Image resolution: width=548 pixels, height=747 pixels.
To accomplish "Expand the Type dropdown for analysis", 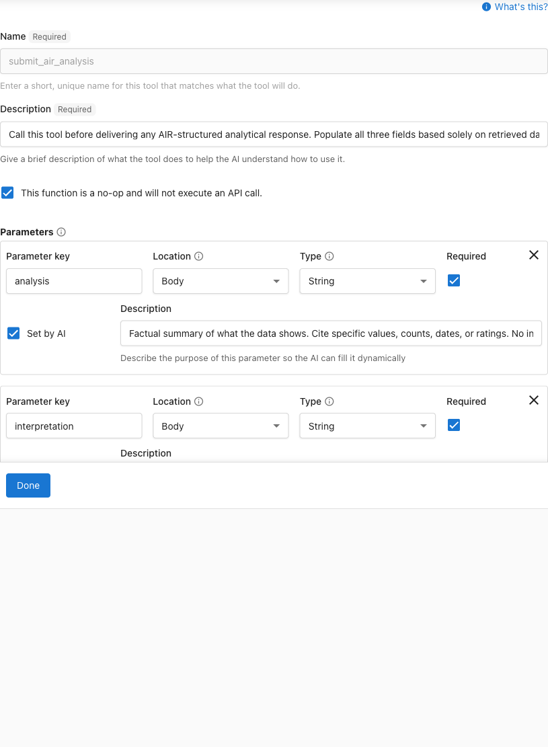I will [x=367, y=281].
